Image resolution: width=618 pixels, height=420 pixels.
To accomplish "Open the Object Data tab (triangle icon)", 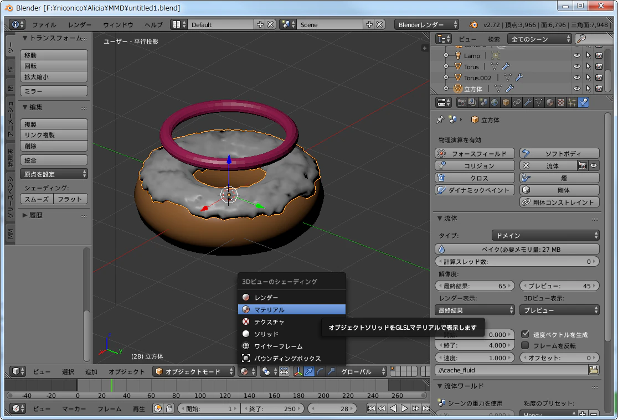I will (x=539, y=103).
